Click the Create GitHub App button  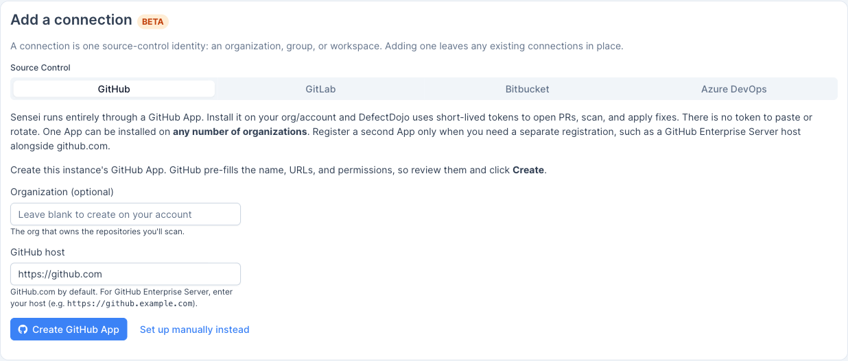69,329
